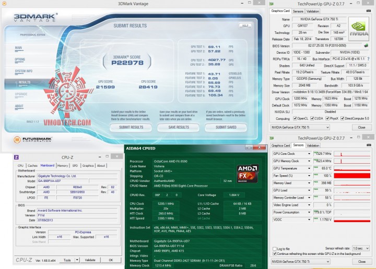This screenshot has width=376, height=269.
Task: Open Sensors tab in top GPU-Z window
Action: [298, 11]
